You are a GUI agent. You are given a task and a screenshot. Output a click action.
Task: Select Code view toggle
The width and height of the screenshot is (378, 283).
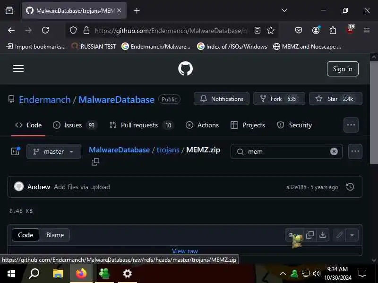tap(26, 235)
